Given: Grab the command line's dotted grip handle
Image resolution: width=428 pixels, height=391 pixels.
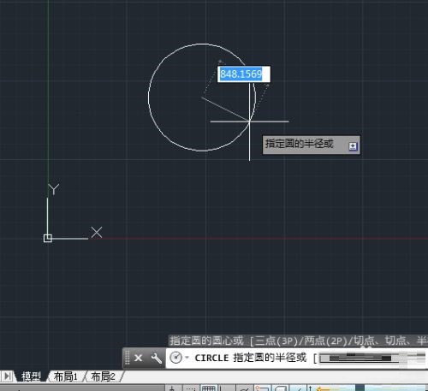Looking at the screenshot, I should point(128,358).
